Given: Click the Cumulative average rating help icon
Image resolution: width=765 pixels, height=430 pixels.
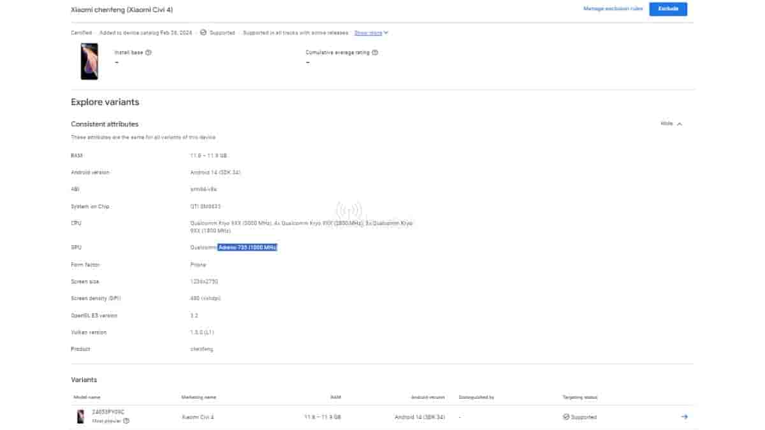Looking at the screenshot, I should 375,53.
